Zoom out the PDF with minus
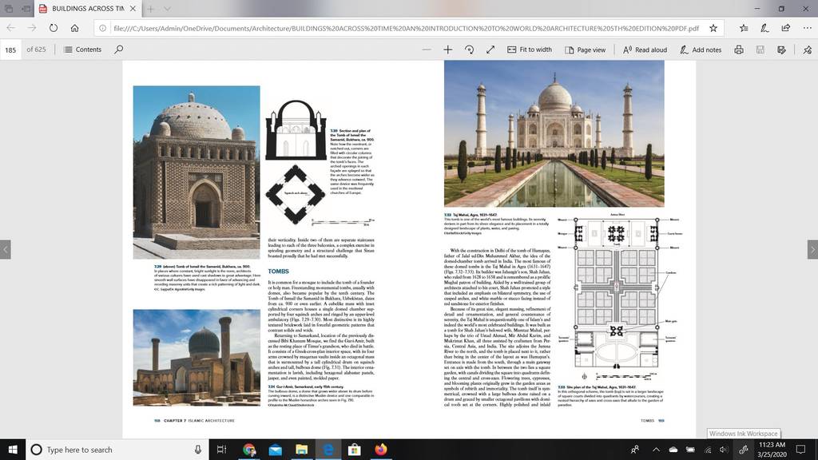Screen dimensions: 818x460 click(x=427, y=50)
